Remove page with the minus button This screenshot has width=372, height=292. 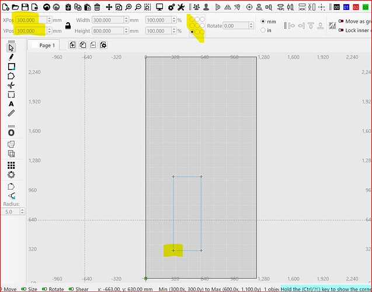(93, 45)
